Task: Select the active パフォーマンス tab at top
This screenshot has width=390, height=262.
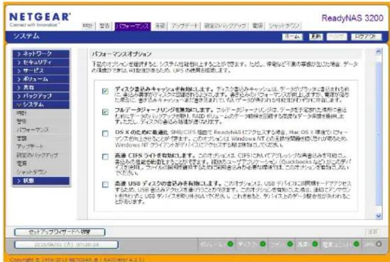Action: (133, 26)
